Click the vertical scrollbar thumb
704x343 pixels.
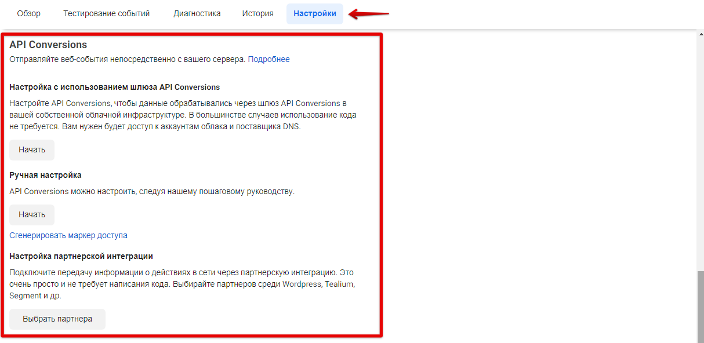tap(699, 306)
